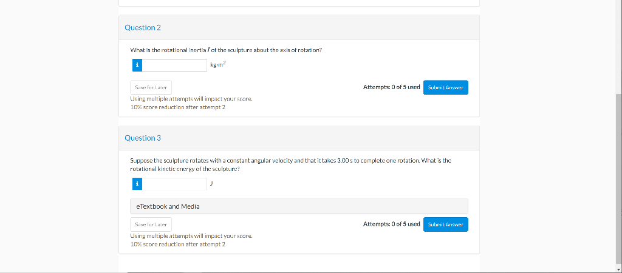The image size is (622, 273).
Task: Save Question 2 for later
Action: (x=151, y=87)
